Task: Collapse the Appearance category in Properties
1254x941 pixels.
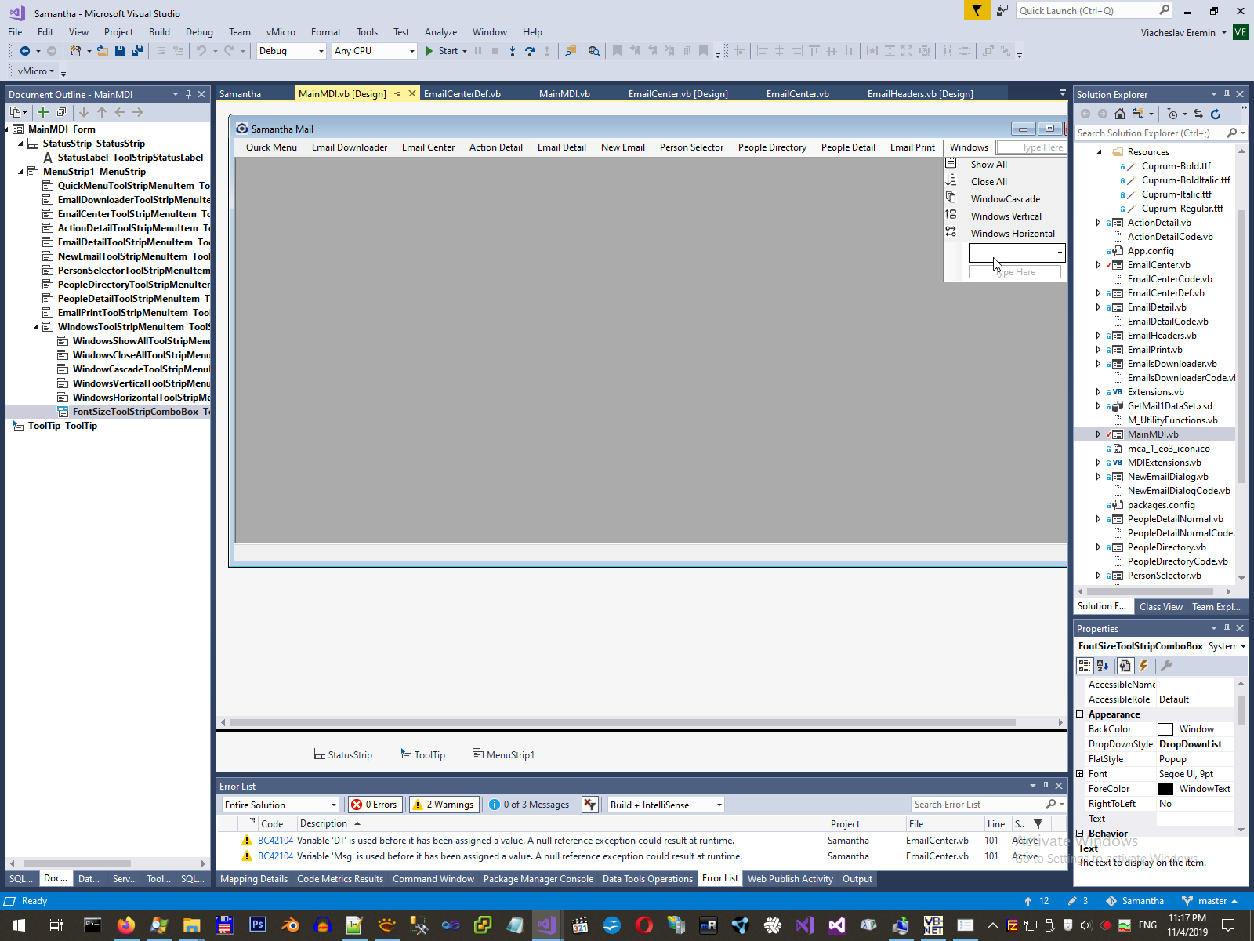Action: pos(1080,714)
